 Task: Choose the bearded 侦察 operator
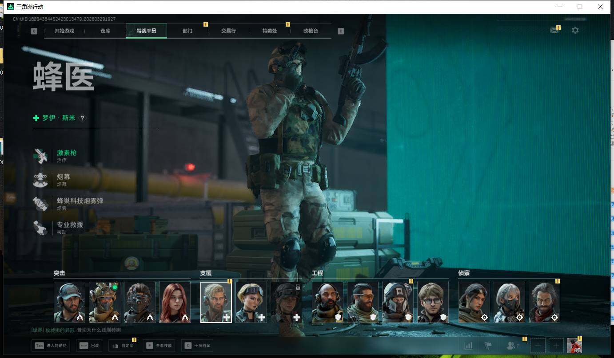544,302
